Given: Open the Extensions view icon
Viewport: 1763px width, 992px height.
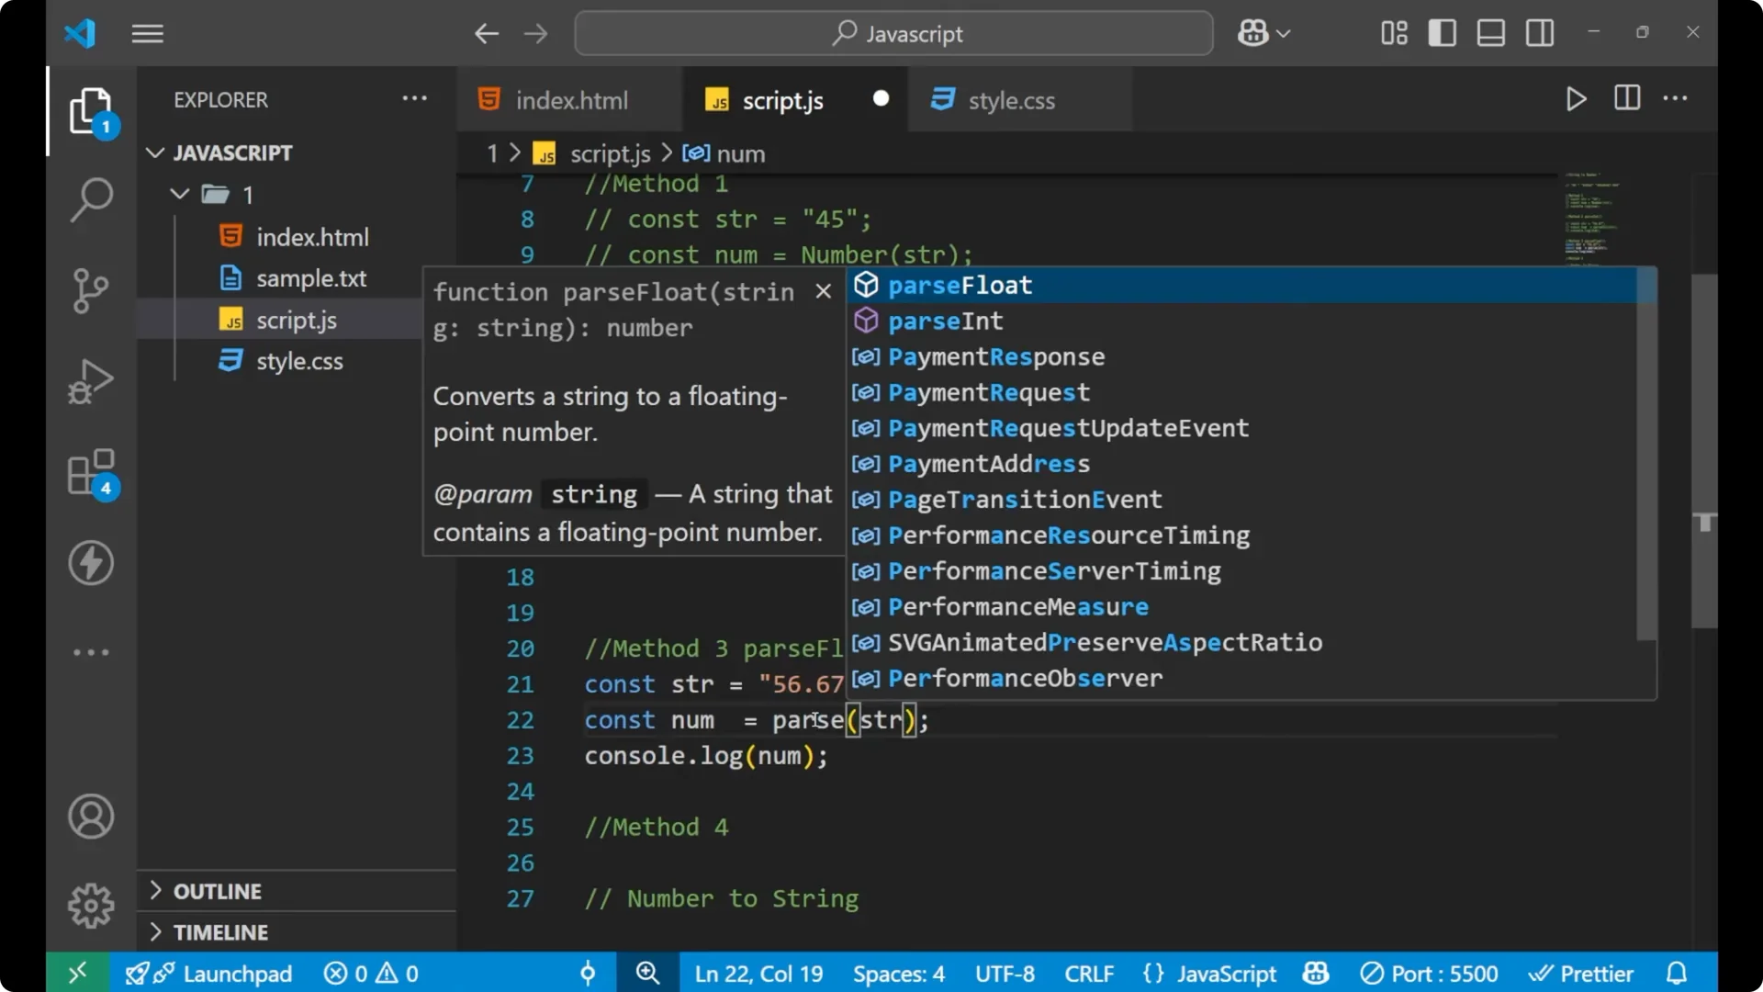Looking at the screenshot, I should click(91, 472).
